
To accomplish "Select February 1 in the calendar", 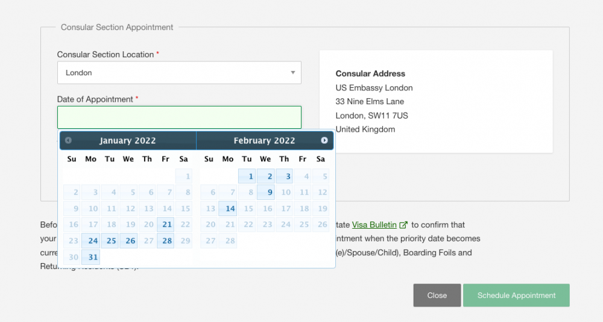I will (x=247, y=176).
